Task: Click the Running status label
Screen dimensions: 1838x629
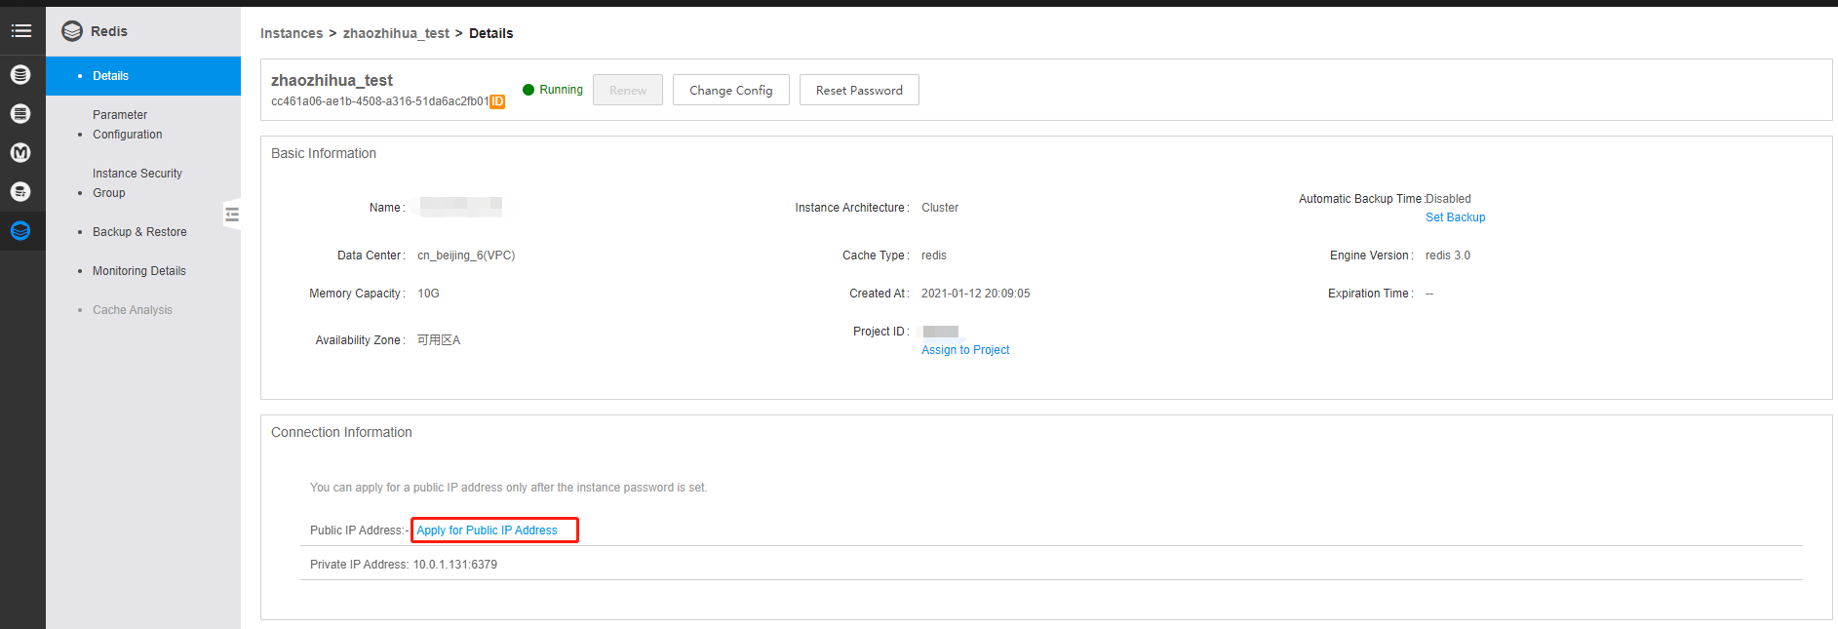Action: pyautogui.click(x=562, y=90)
